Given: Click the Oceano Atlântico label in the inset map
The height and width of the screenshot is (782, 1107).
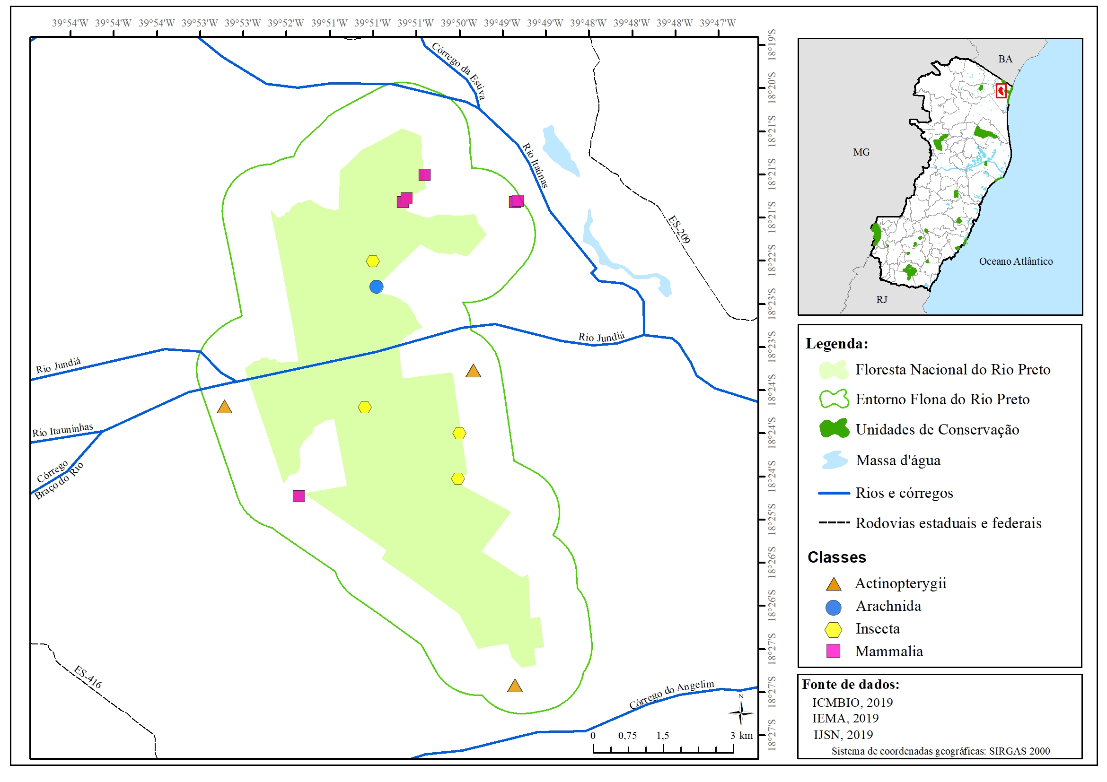Looking at the screenshot, I should tap(1016, 261).
